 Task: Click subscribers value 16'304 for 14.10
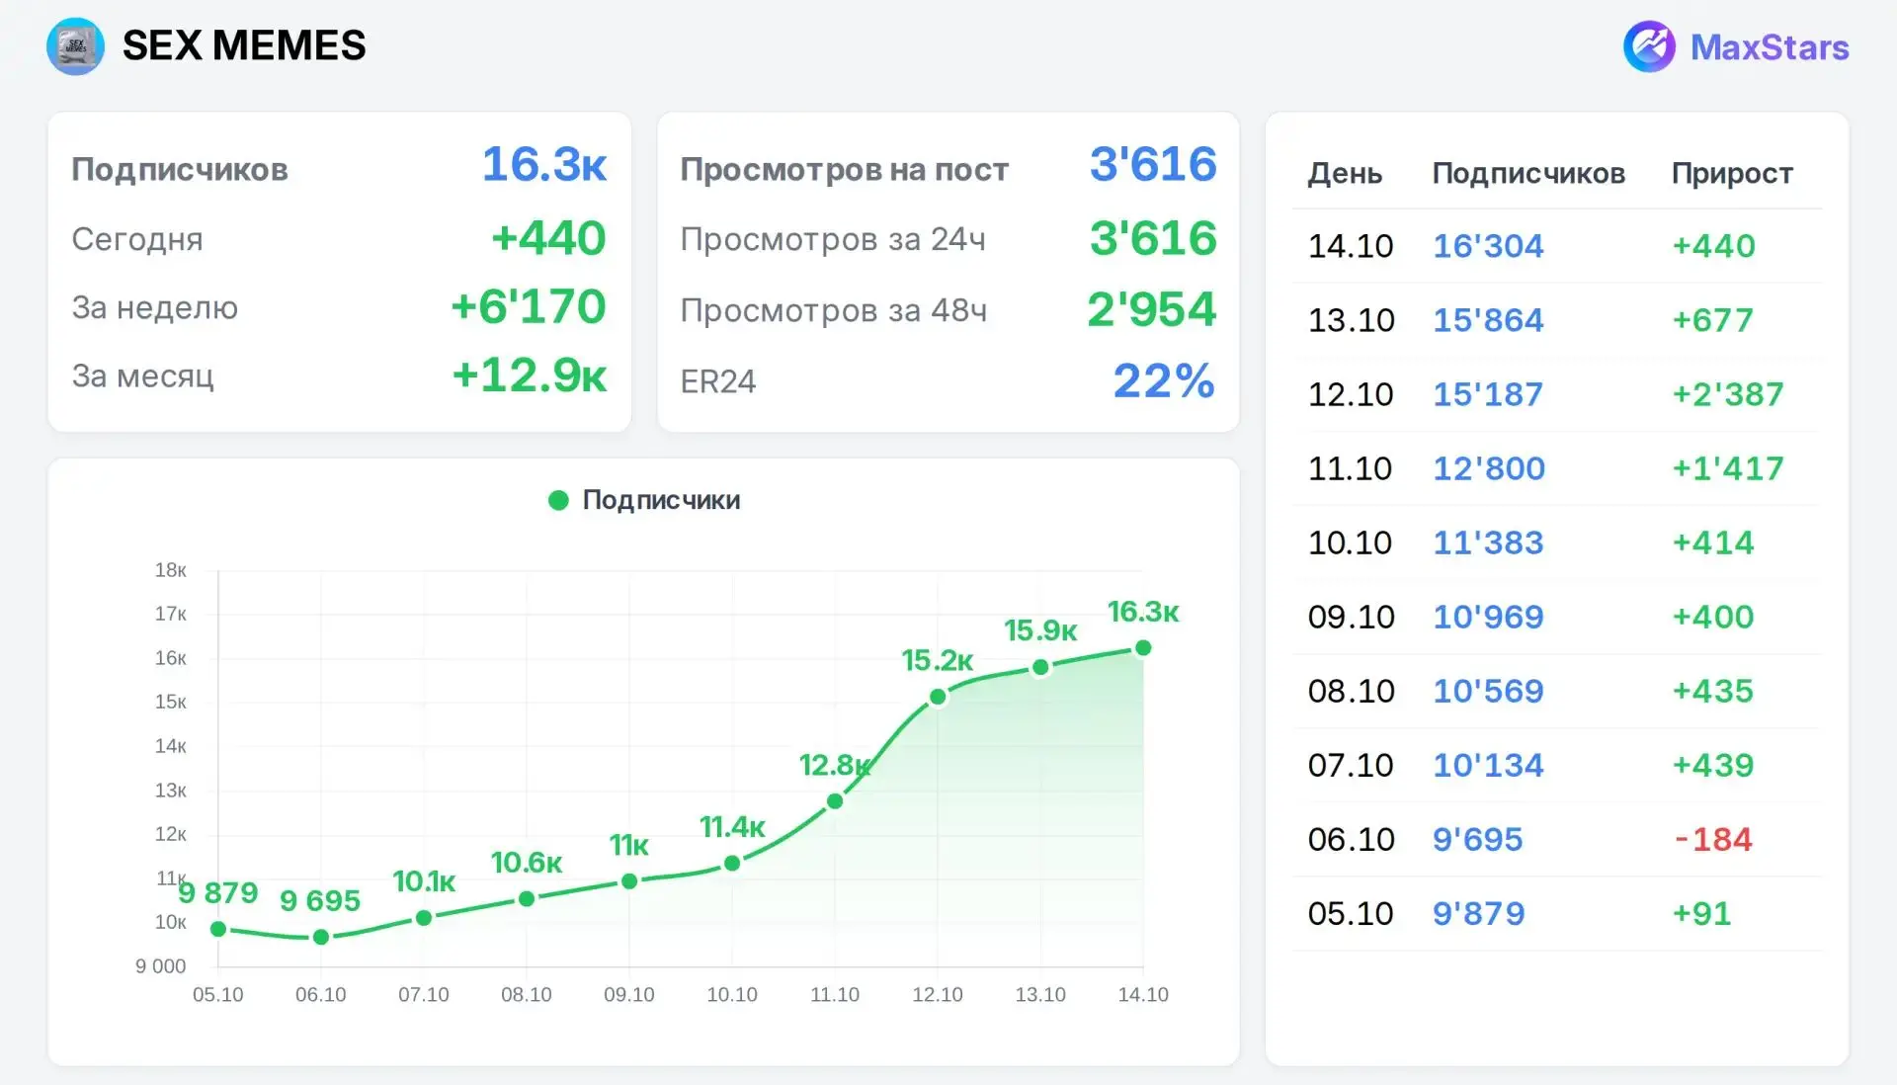(x=1488, y=245)
